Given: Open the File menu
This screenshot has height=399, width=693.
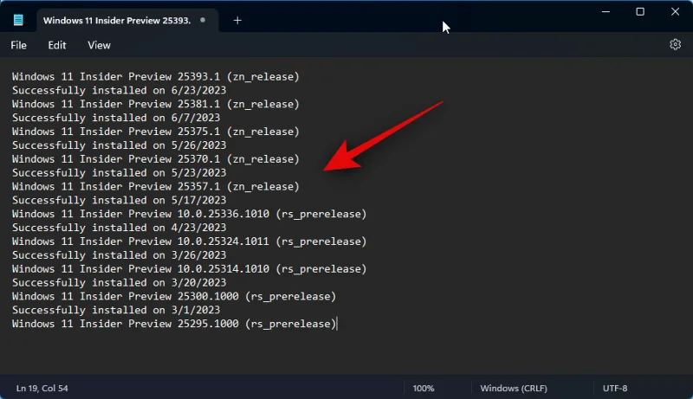Looking at the screenshot, I should pos(18,45).
